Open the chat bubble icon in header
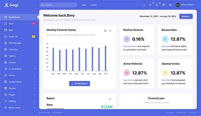Screen dimensions: 201x116 click(x=150, y=5)
